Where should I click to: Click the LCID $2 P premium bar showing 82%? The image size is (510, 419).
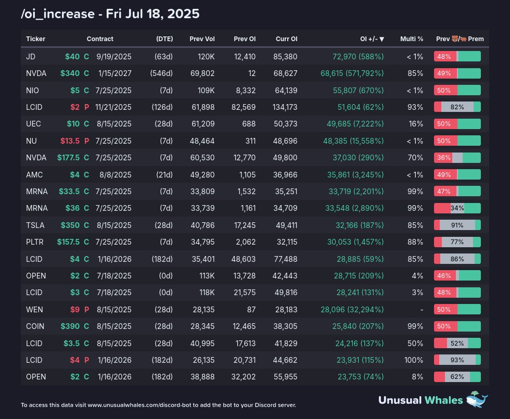pos(457,107)
